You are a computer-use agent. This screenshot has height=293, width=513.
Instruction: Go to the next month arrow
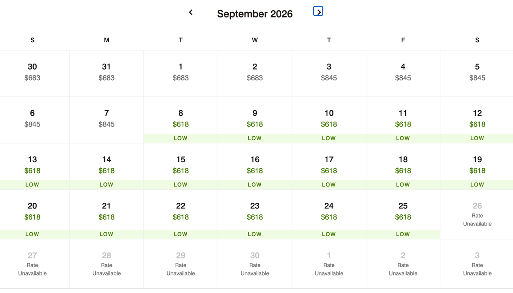coord(318,12)
